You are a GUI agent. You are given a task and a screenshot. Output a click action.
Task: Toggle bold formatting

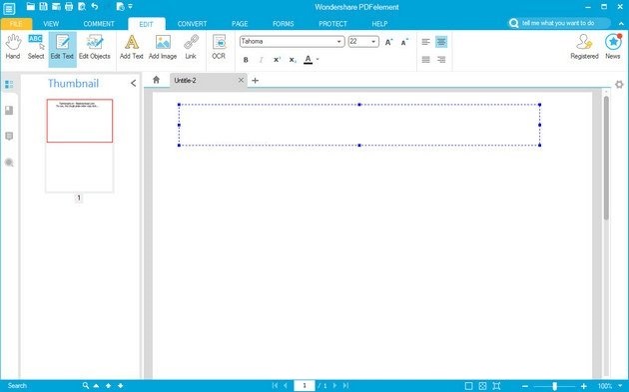click(246, 60)
